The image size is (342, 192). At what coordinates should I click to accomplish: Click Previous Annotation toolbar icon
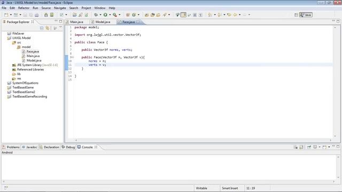point(220,15)
